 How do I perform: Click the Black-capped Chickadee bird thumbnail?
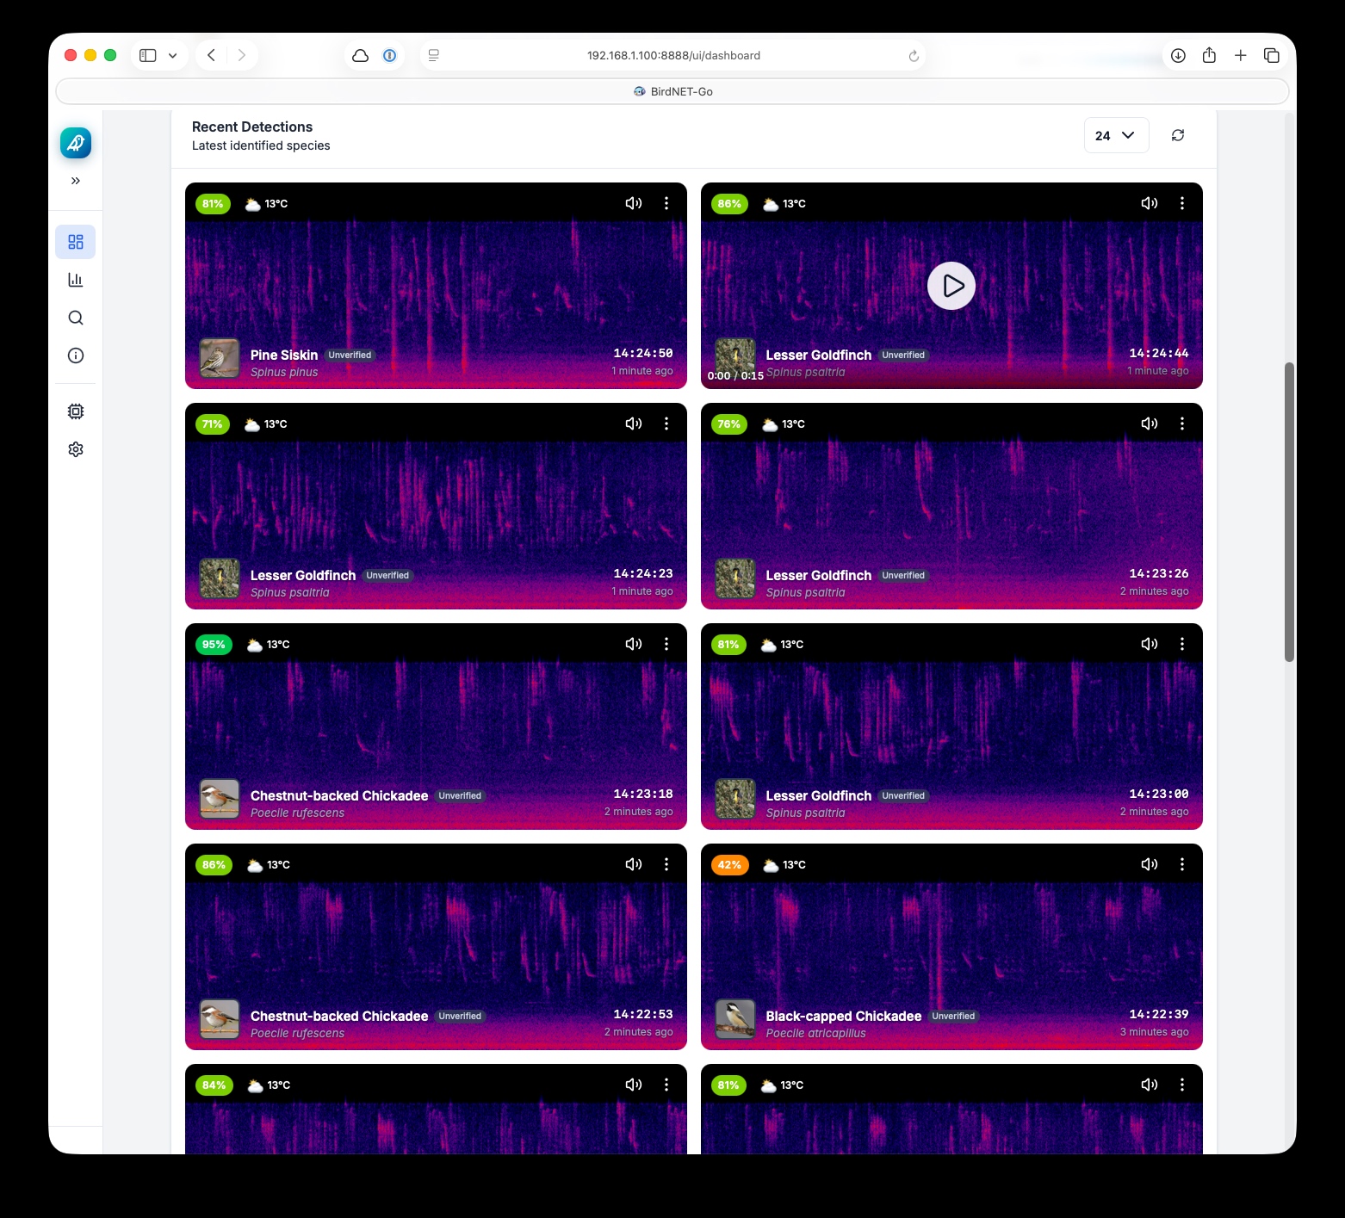[x=734, y=1019]
